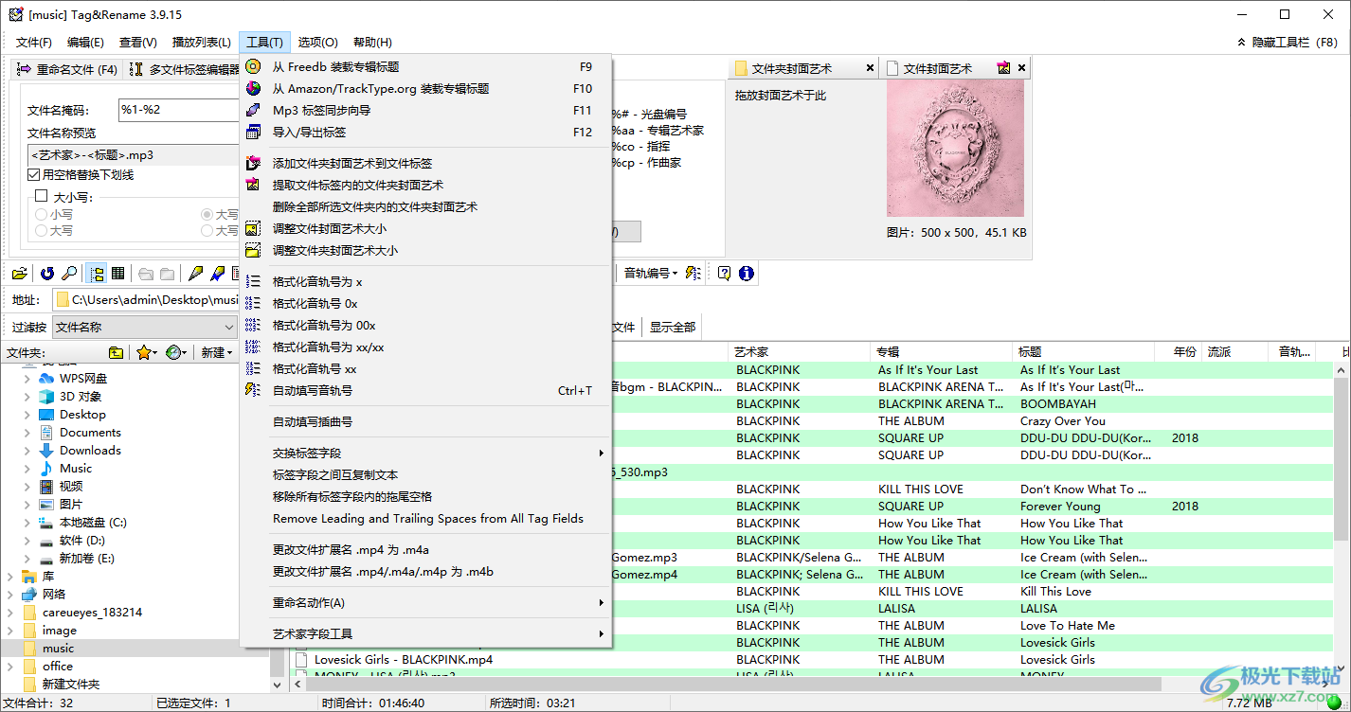Expand the 网络 tree node
This screenshot has width=1351, height=712.
pos(9,595)
